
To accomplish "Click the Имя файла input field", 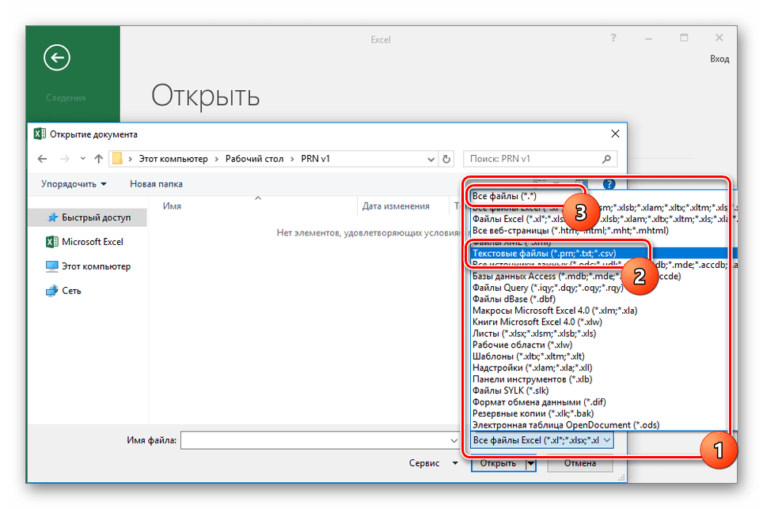I will tap(317, 440).
